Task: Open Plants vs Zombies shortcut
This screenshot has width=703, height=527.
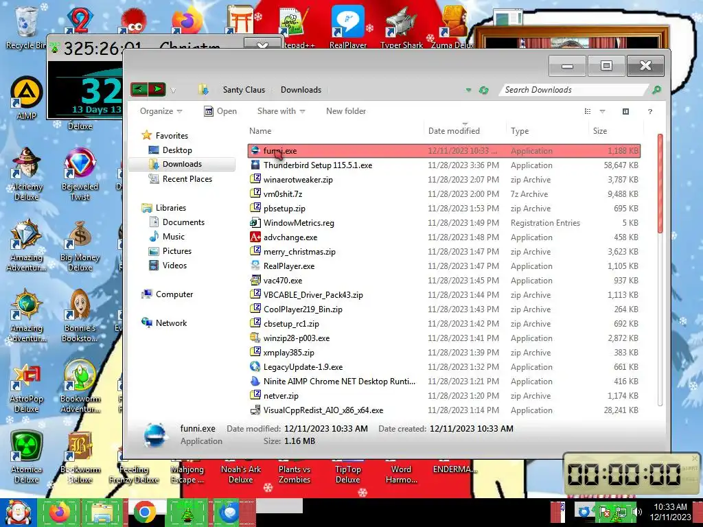Action: pyautogui.click(x=294, y=474)
